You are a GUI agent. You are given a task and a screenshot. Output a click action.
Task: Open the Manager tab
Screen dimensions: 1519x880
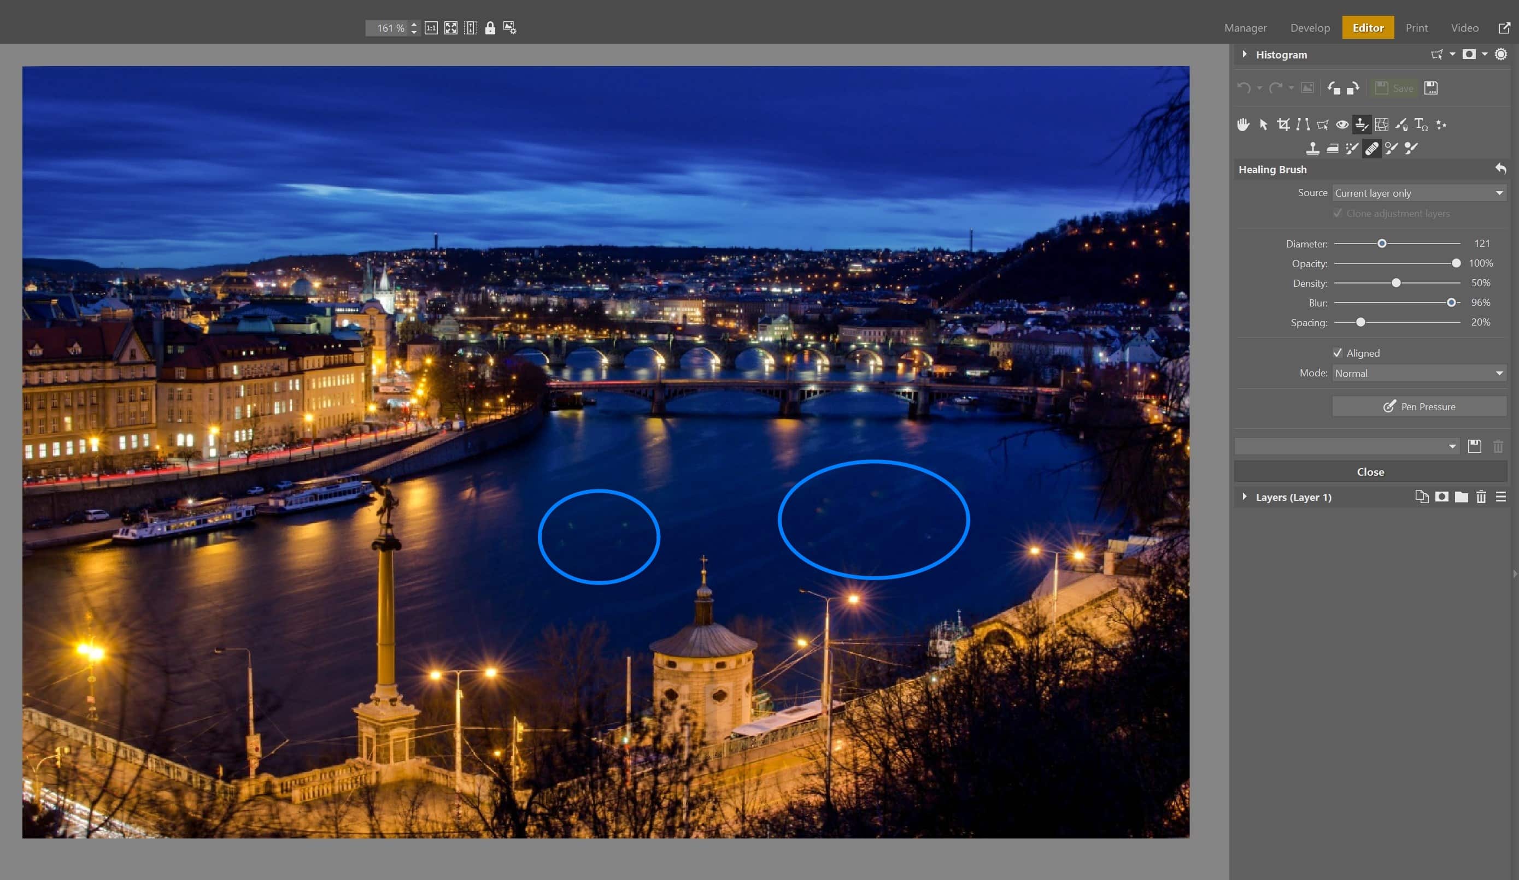1245,28
